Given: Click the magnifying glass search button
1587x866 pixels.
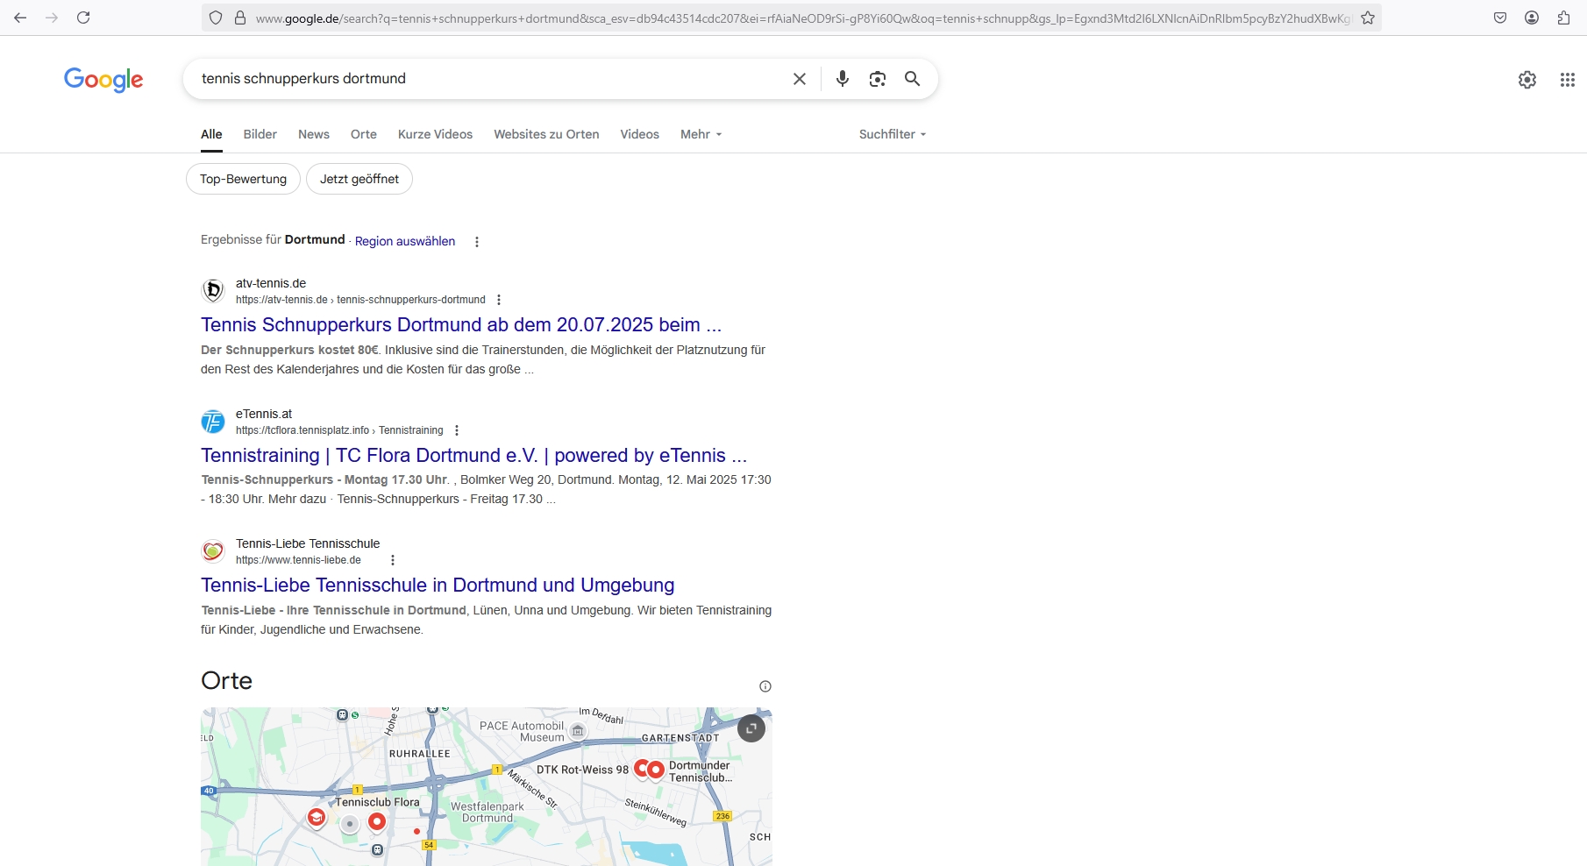Looking at the screenshot, I should [x=912, y=79].
